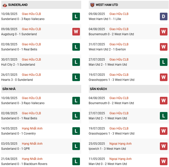
Task: Click the L badge for Sunderland vs Coventry
Action: click(76, 131)
